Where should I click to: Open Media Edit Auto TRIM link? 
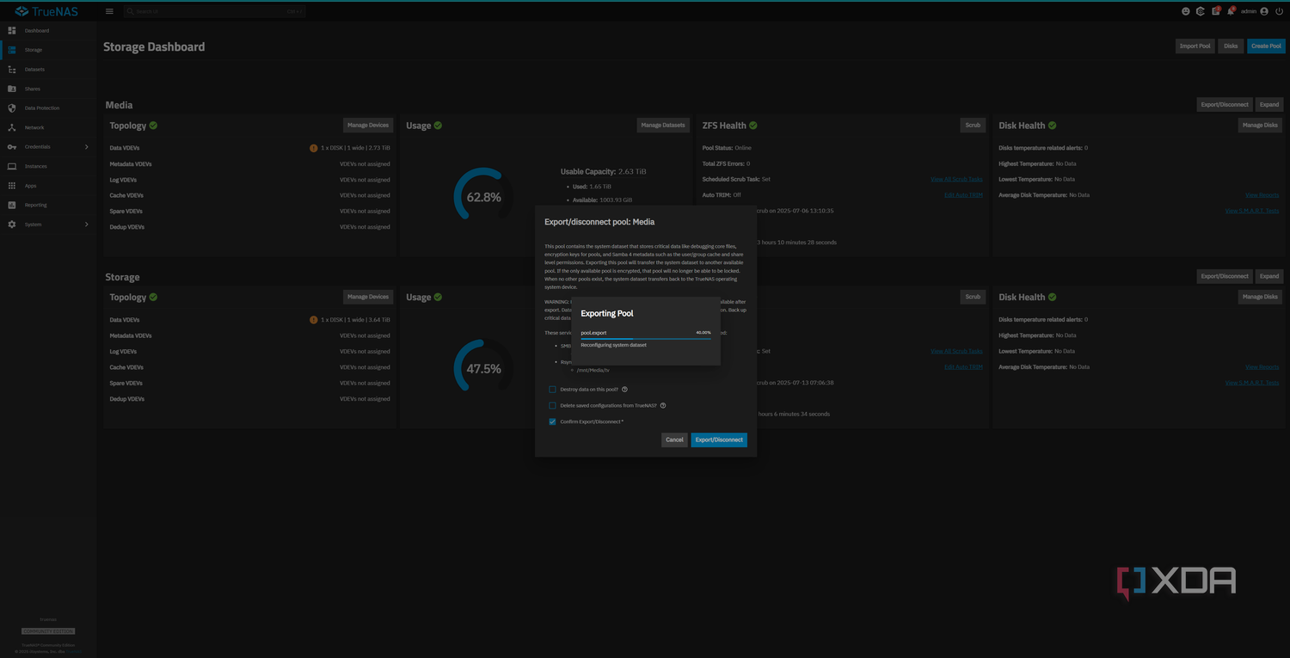click(x=963, y=195)
